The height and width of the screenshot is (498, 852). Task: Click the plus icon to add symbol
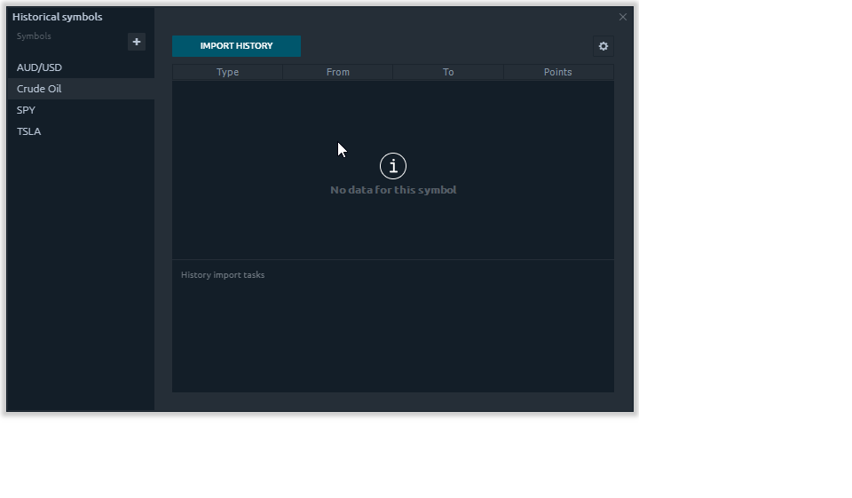point(137,42)
